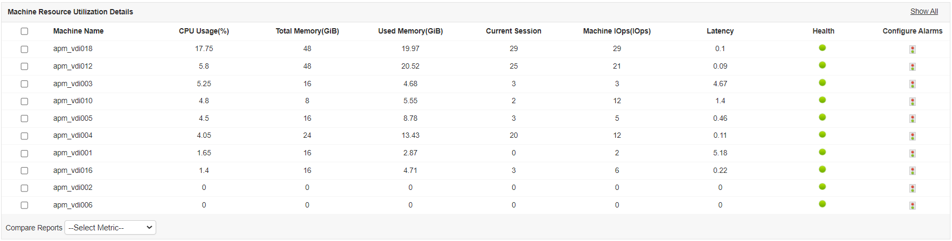Tick the checkbox beside apm_vdi002

pos(25,188)
